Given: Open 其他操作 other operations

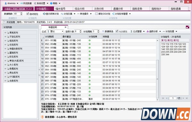Looking at the screenshot, I should 84,14.
